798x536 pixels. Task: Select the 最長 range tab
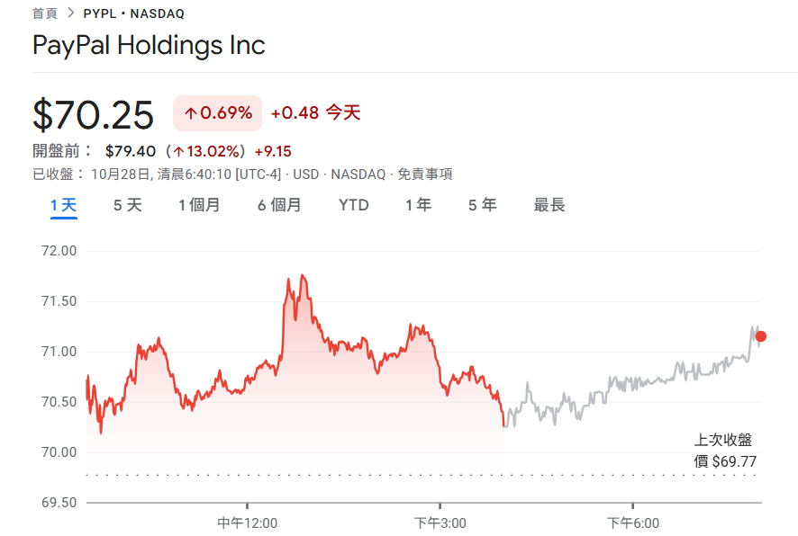tap(549, 205)
